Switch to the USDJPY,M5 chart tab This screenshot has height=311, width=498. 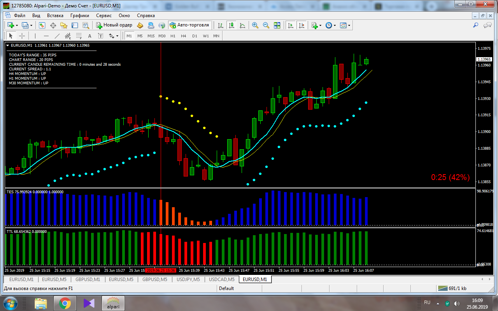pos(188,279)
